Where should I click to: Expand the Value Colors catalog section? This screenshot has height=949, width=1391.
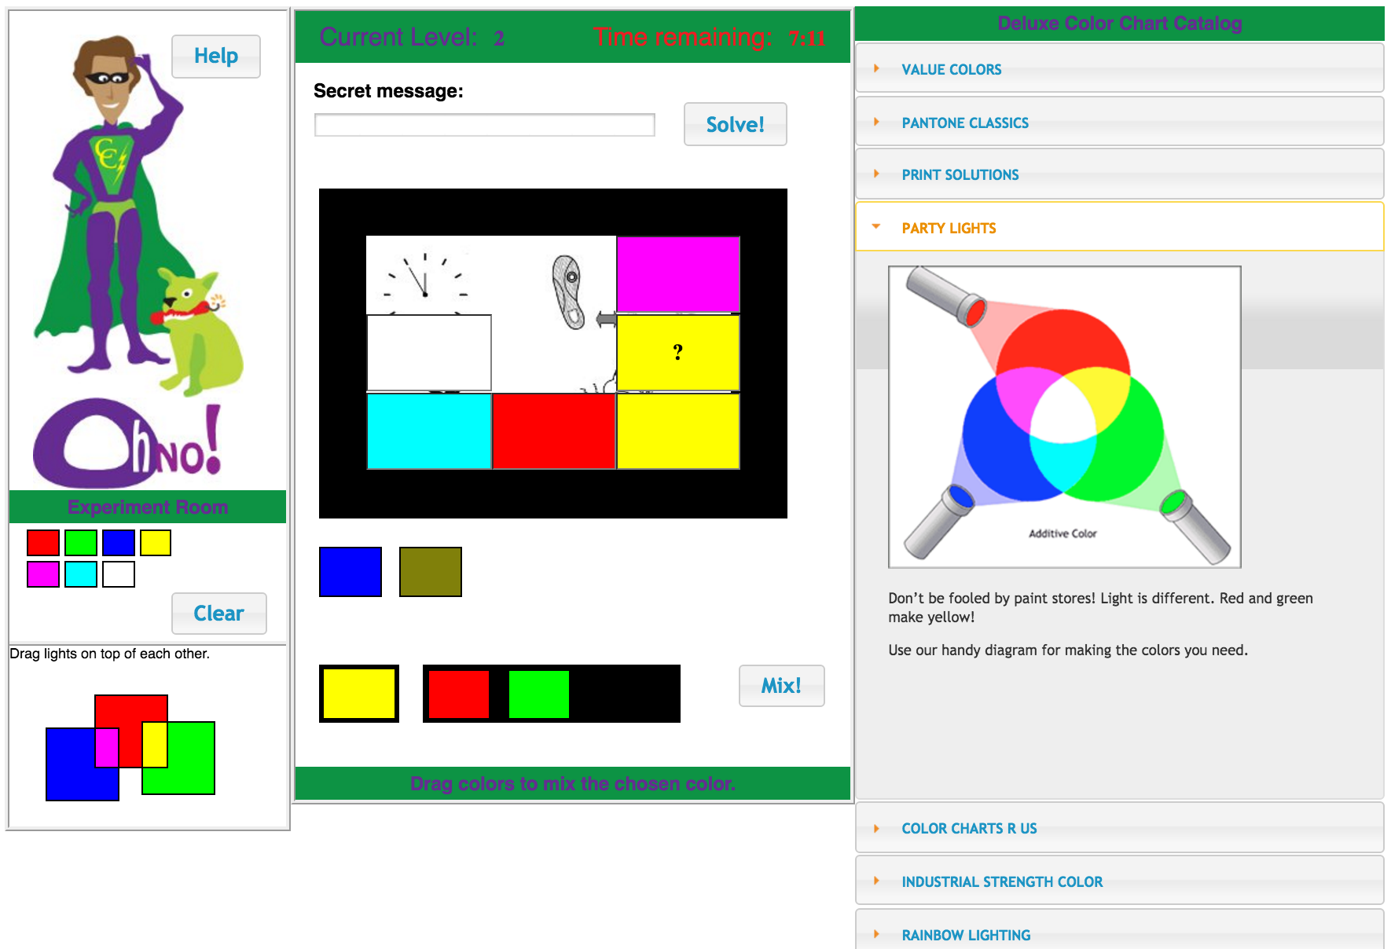tap(951, 69)
